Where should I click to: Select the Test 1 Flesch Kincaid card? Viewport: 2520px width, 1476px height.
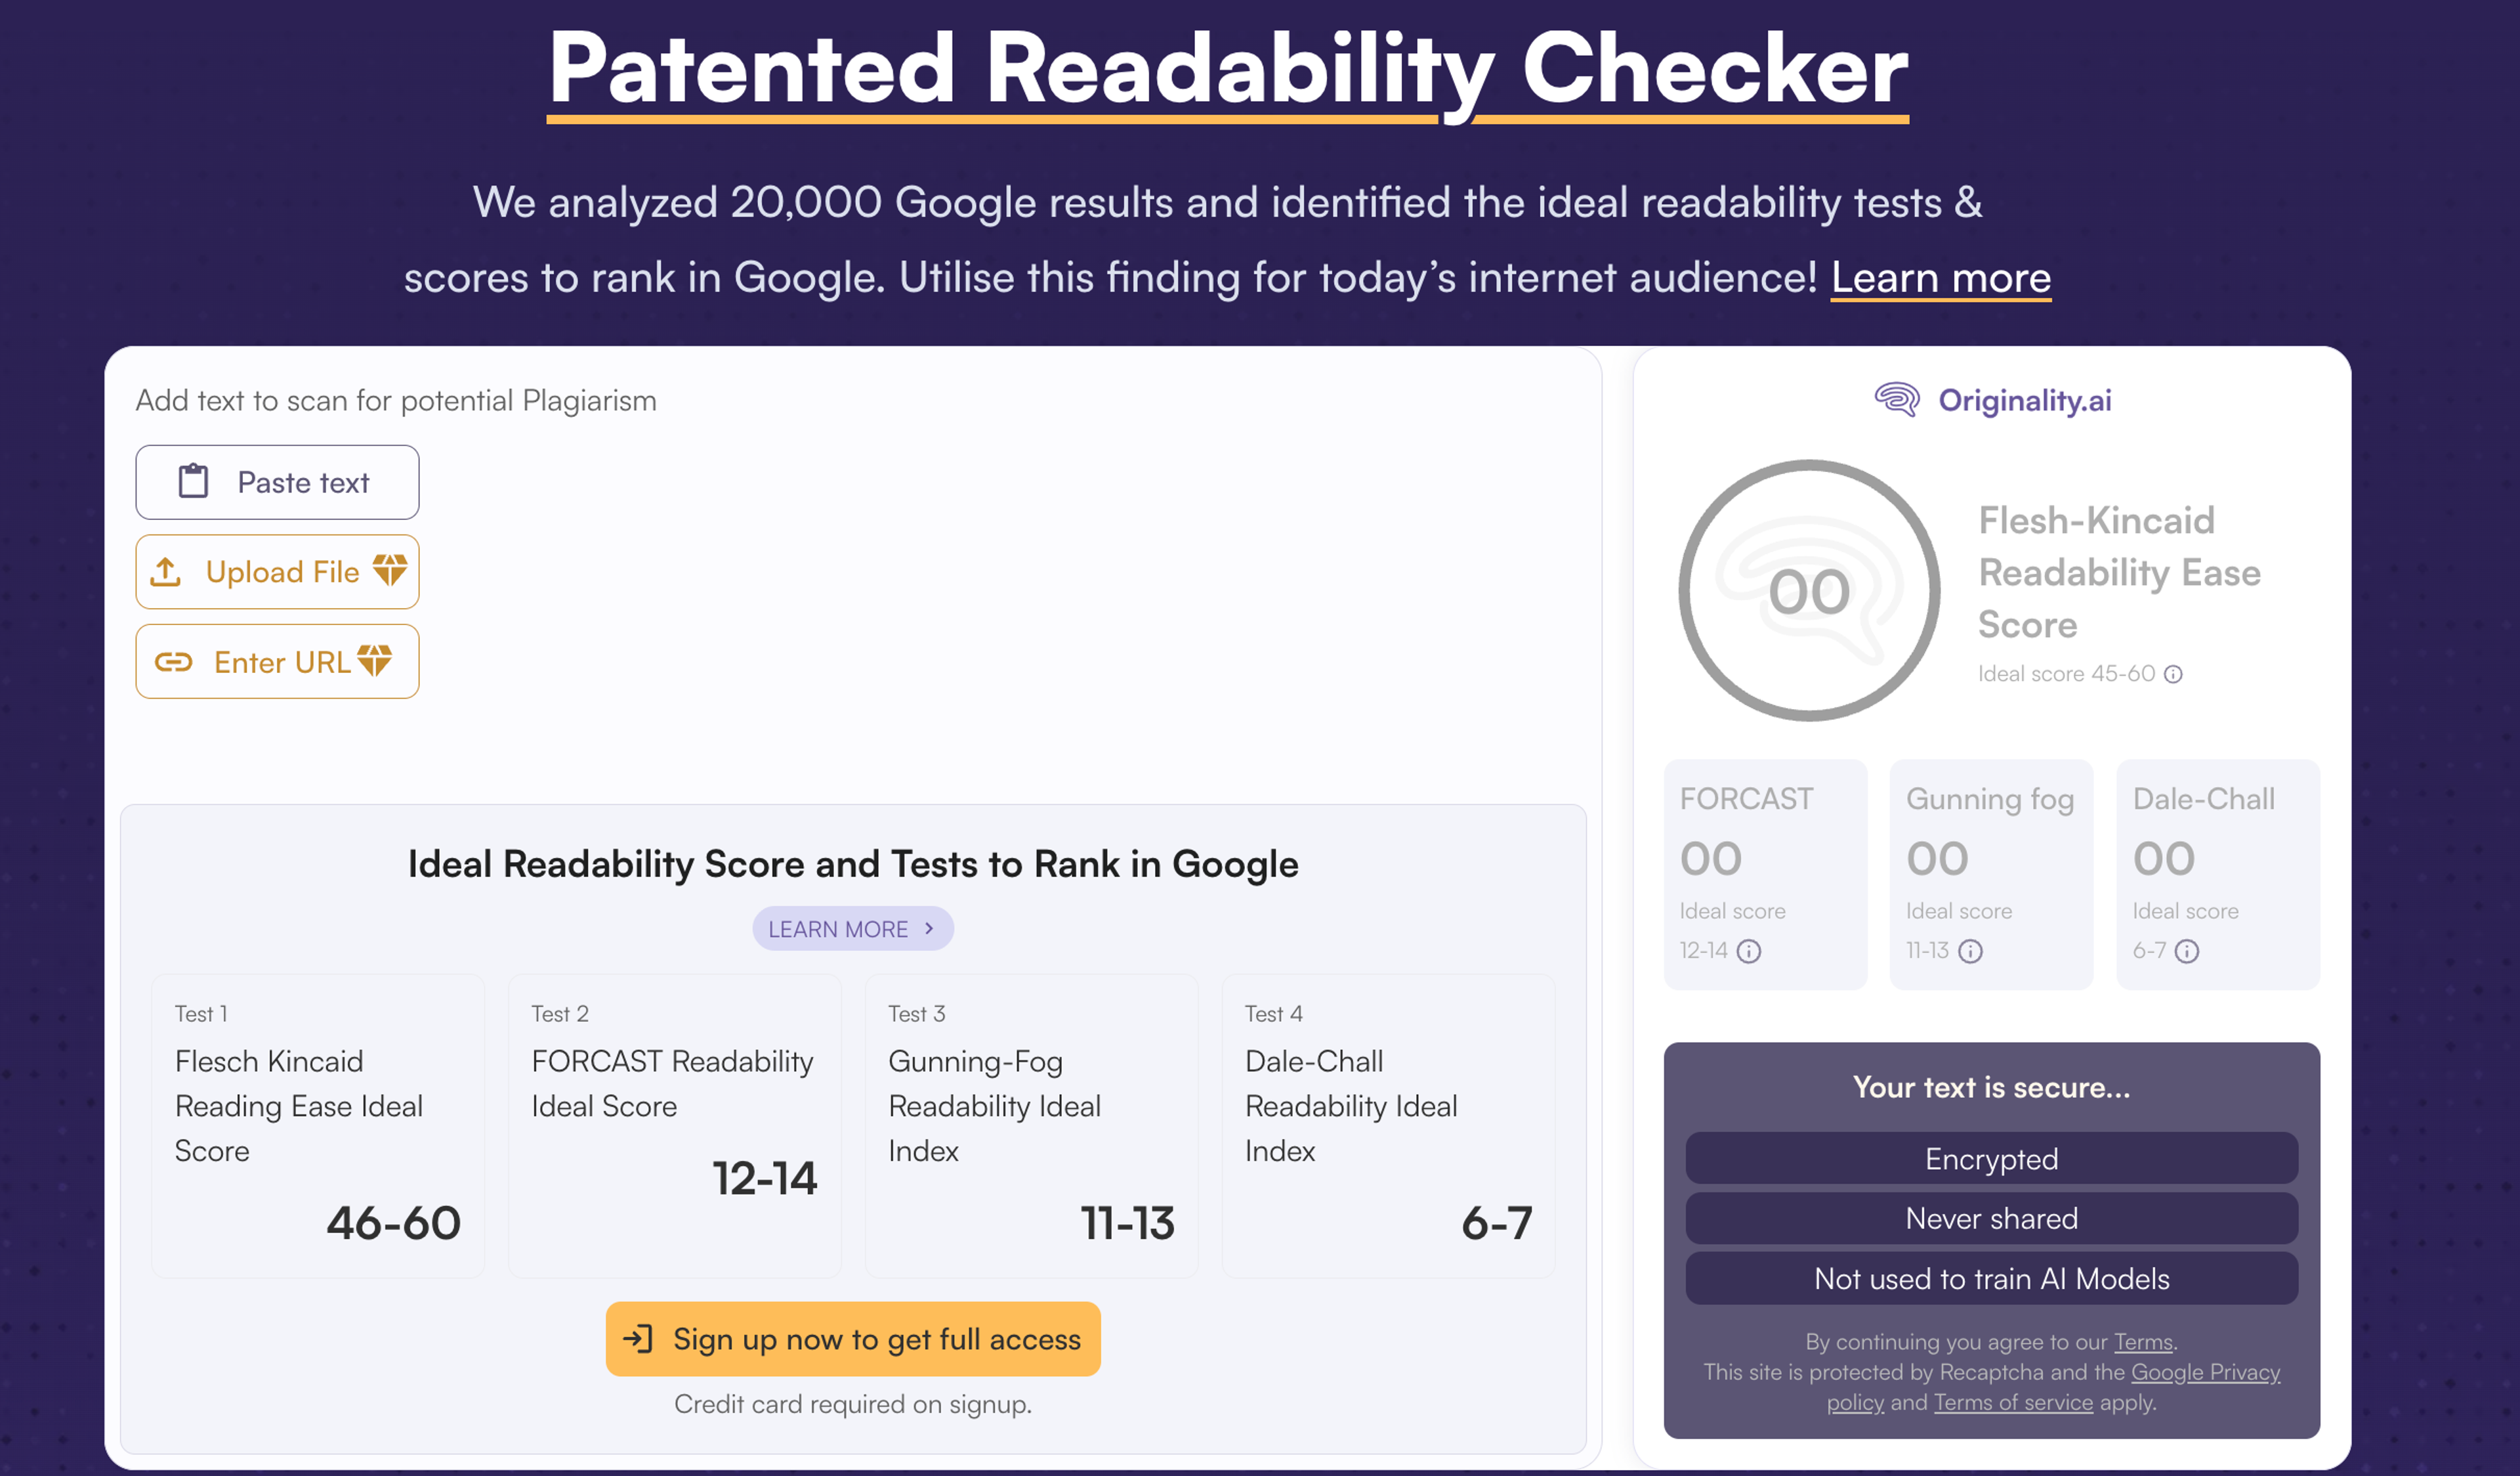(318, 1126)
